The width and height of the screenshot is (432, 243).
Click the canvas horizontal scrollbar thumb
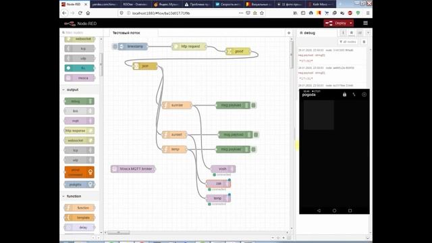[119, 233]
